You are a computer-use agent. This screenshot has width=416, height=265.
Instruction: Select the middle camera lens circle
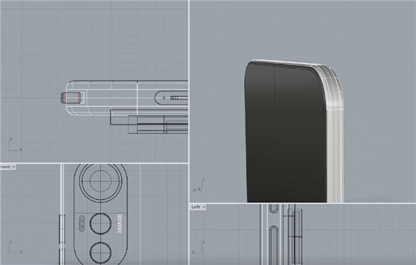point(101,223)
